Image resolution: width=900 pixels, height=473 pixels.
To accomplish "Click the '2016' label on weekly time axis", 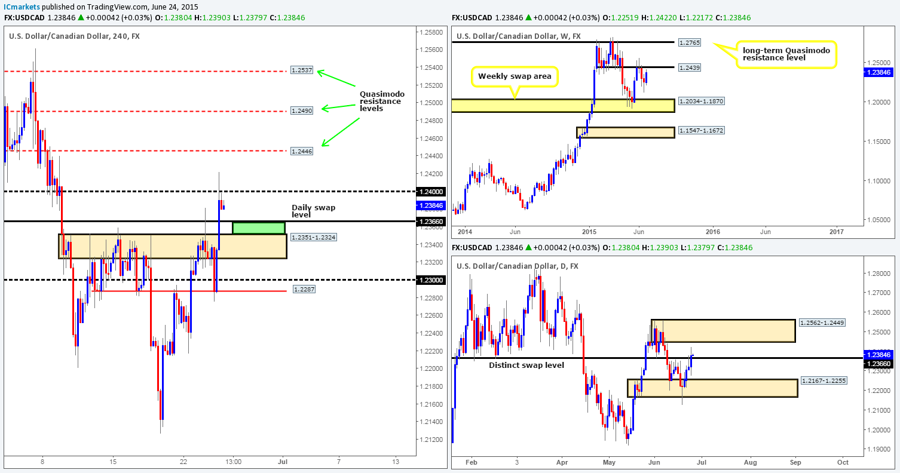I will 712,231.
